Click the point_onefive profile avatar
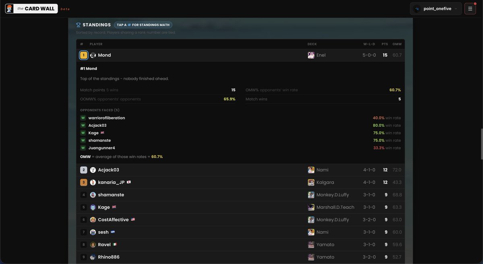 pyautogui.click(x=417, y=9)
